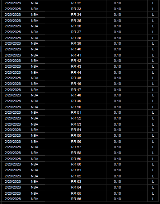Select the RR 58 entry
160x204 pixels.
click(76, 153)
